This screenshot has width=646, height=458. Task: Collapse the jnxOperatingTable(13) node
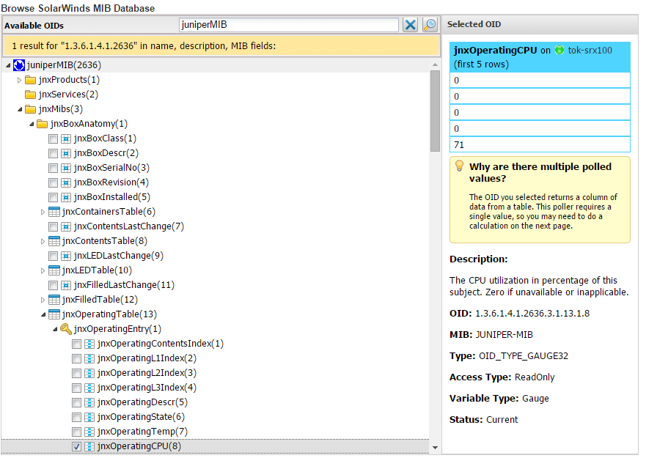43,314
